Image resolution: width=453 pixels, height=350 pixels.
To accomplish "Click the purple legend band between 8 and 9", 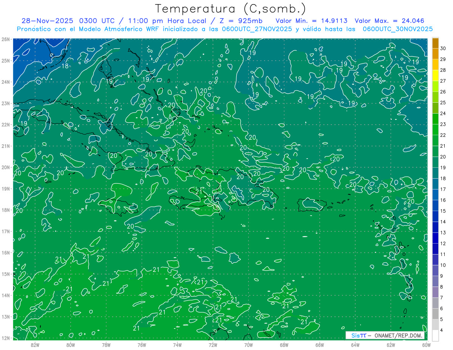I will (x=435, y=282).
